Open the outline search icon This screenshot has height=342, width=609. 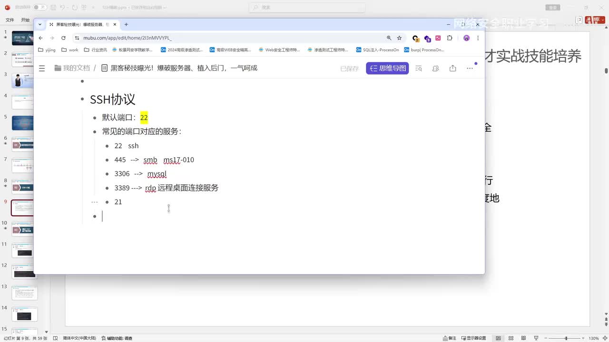click(419, 68)
